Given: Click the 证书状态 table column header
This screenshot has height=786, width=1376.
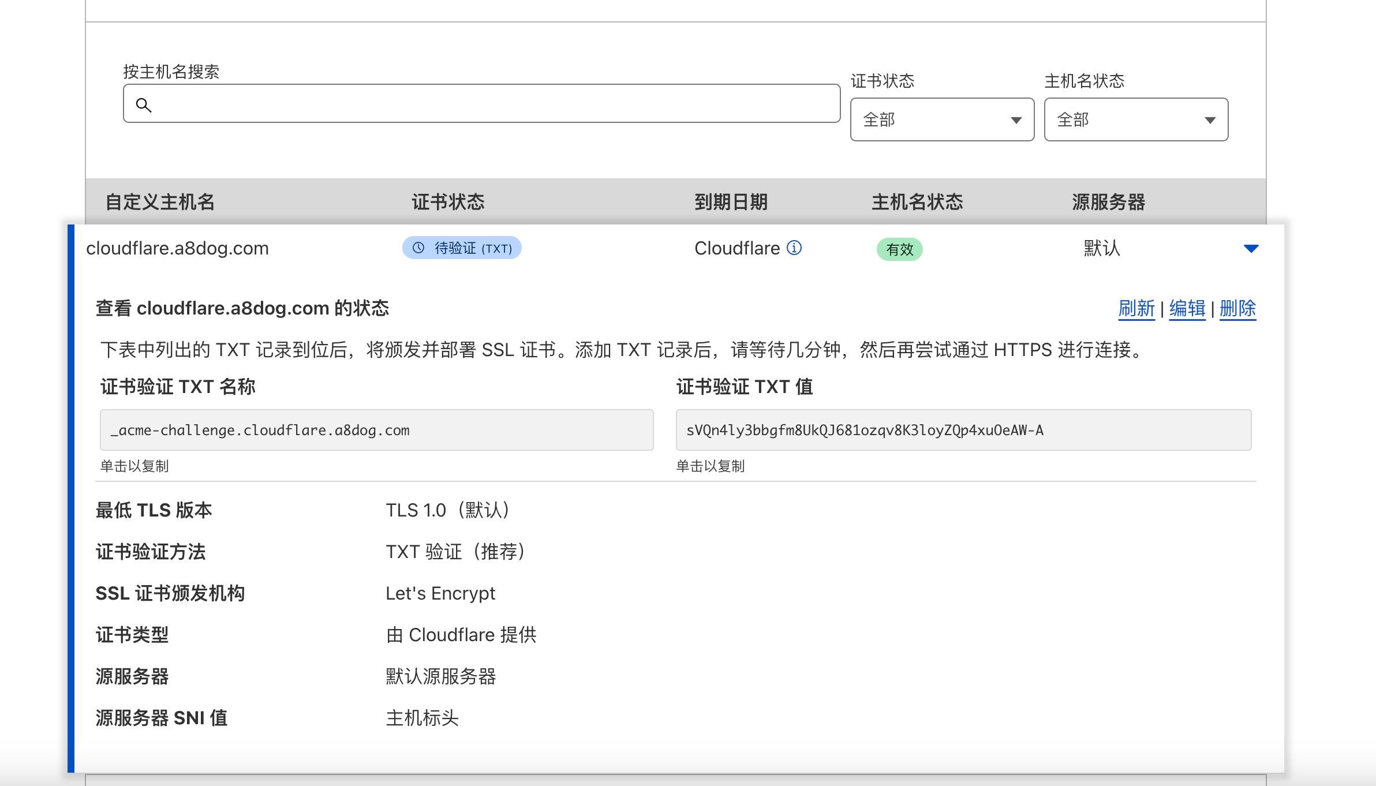Looking at the screenshot, I should (x=448, y=202).
